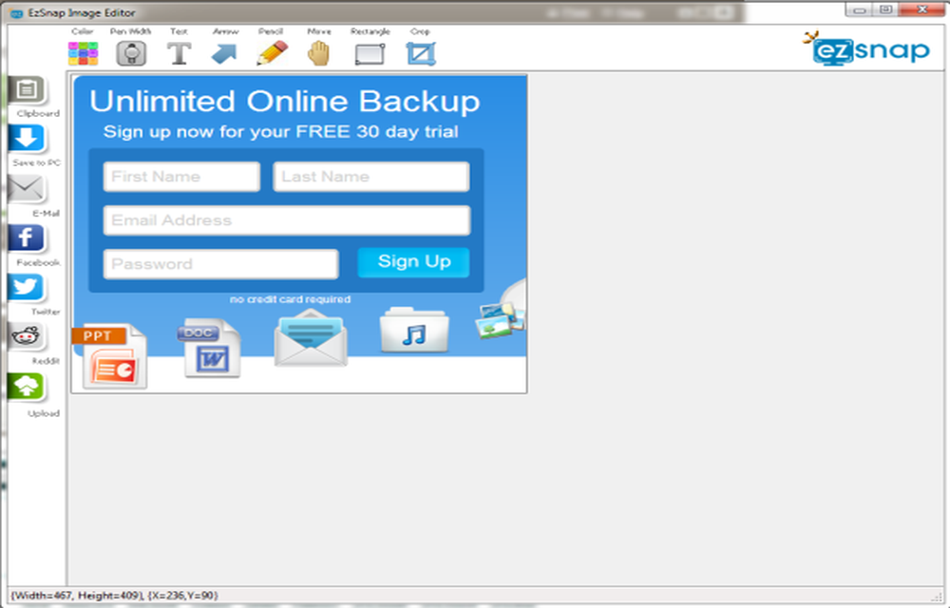Activate the Pencil tool
This screenshot has width=950, height=608.
(x=272, y=53)
